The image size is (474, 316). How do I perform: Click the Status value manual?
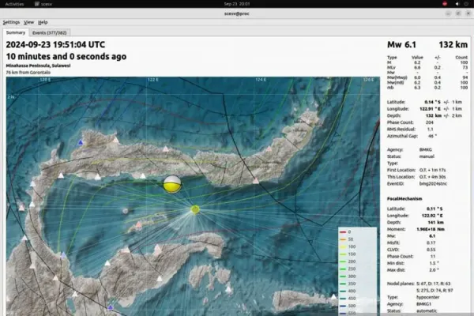(x=427, y=156)
